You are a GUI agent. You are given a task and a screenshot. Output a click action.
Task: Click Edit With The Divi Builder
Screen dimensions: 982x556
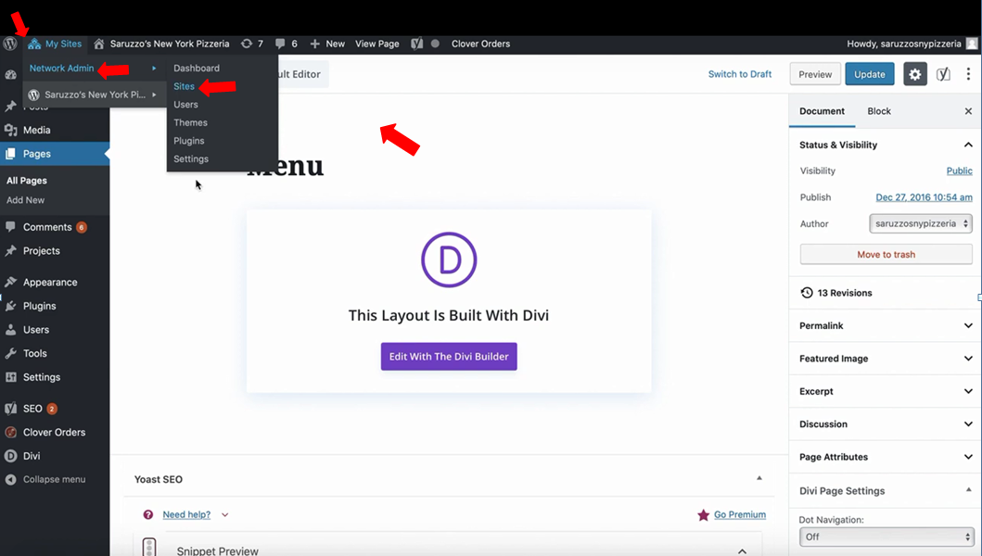point(449,356)
